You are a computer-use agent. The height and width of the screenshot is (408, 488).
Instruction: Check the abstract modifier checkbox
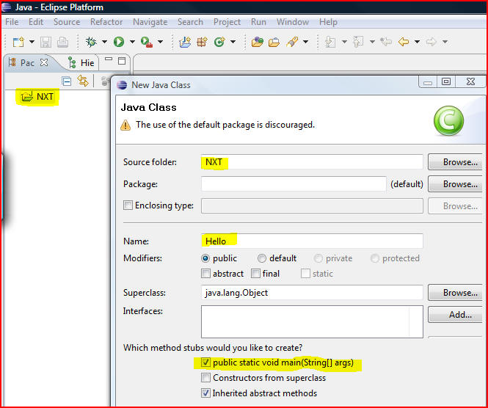205,274
